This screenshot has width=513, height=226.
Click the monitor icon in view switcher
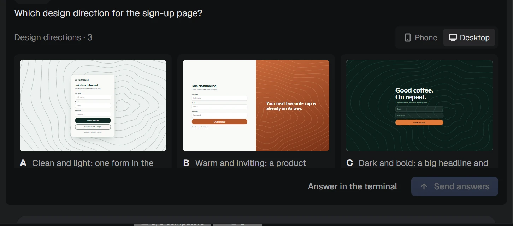[453, 37]
